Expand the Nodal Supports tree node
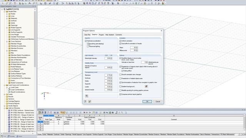The height and width of the screenshot is (138, 246). point(7,28)
